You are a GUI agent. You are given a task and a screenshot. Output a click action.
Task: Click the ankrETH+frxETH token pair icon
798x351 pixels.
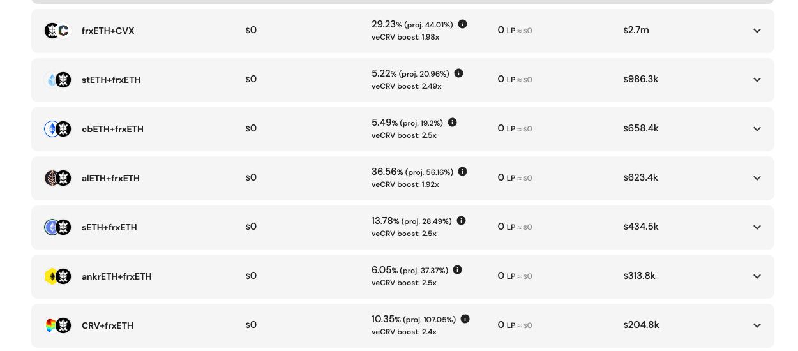[57, 276]
